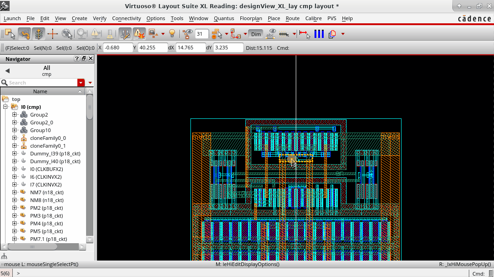Open the Verify menu
Viewport: 494px width, 277px height.
[99, 18]
